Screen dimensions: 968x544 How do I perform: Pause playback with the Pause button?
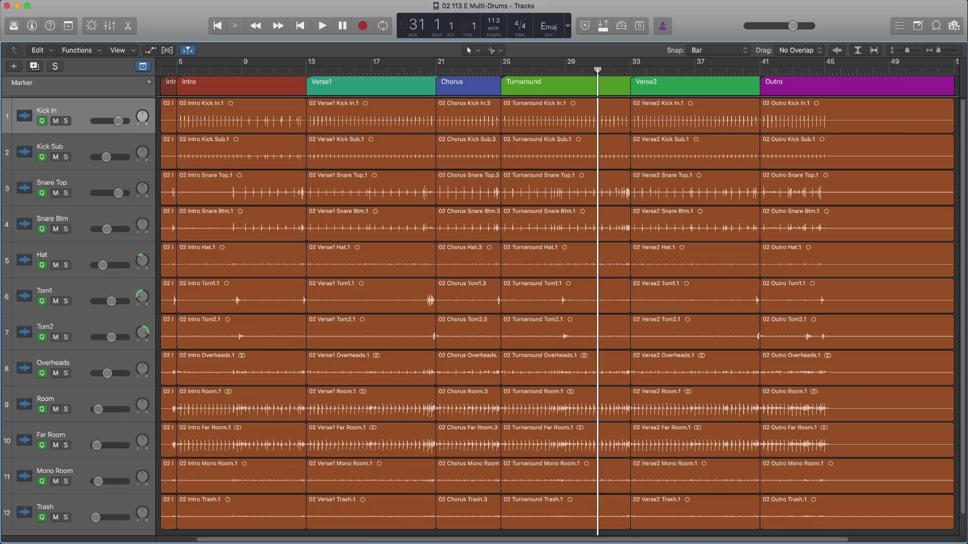342,26
